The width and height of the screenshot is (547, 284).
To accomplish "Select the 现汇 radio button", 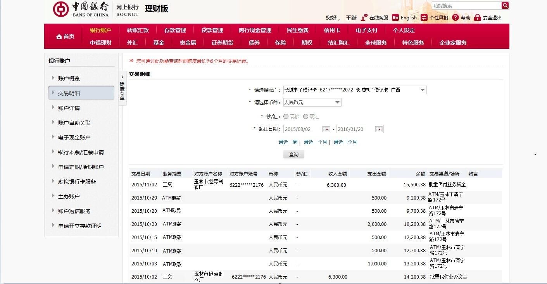I will (306, 116).
